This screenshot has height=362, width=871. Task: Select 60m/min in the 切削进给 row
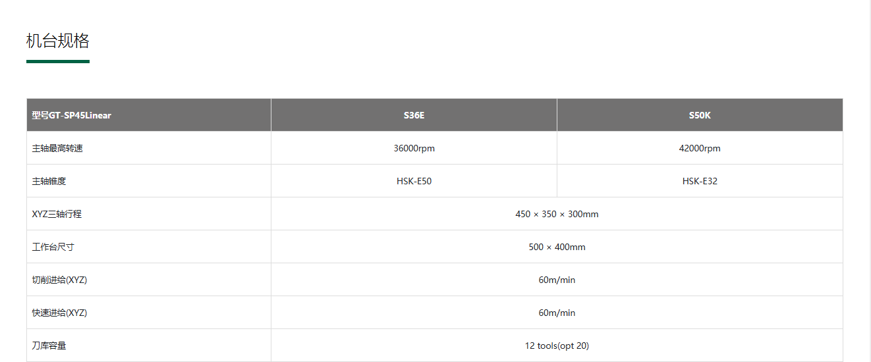point(557,280)
